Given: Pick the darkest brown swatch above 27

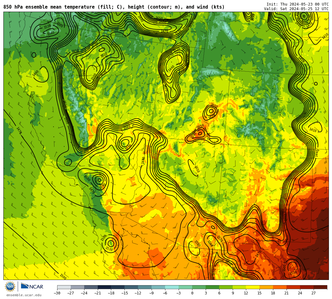Looking at the screenshot, I should (320, 287).
